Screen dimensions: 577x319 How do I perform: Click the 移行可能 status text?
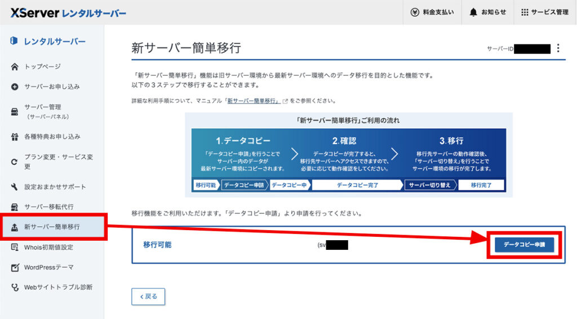(157, 245)
